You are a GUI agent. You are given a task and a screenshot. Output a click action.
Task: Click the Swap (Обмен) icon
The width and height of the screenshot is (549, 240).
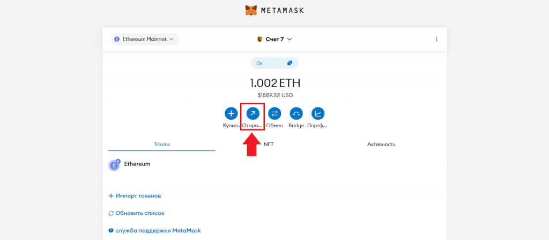(274, 113)
